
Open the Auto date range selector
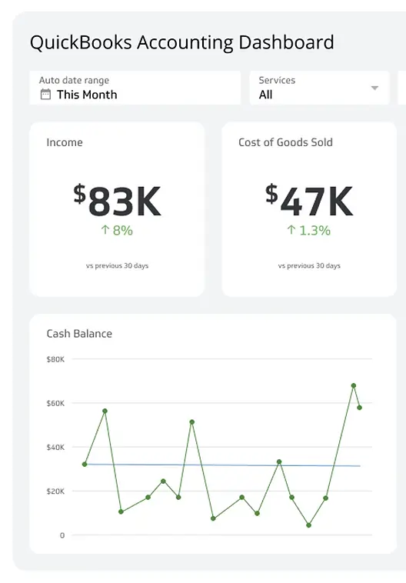135,88
